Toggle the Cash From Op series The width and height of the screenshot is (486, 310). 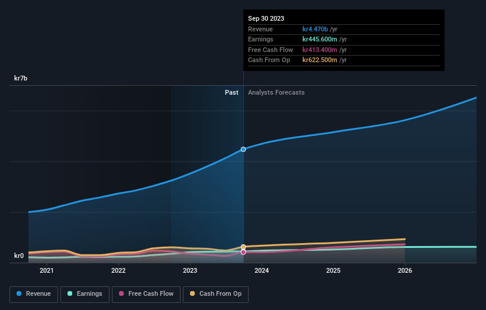coord(215,294)
